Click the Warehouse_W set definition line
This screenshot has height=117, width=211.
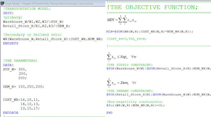coord(33,22)
